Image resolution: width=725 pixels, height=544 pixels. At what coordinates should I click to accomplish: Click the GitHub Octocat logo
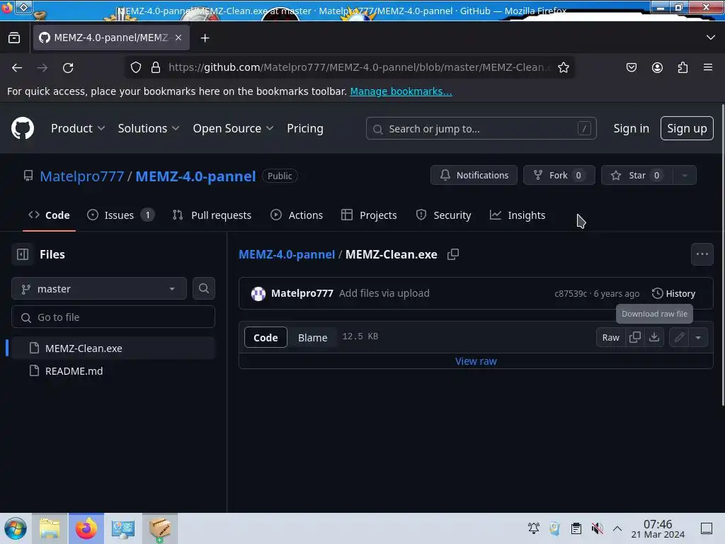coord(22,128)
